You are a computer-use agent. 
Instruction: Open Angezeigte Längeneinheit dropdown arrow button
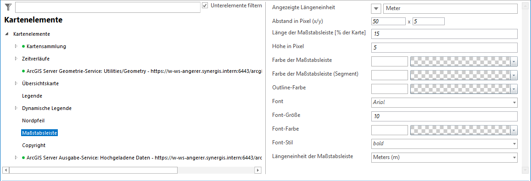point(376,9)
